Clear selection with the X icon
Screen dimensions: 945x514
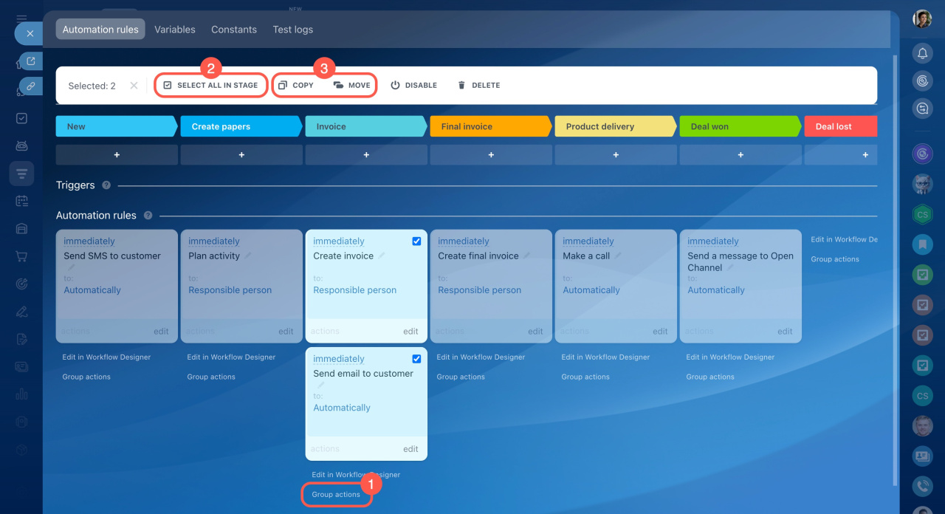(x=134, y=86)
